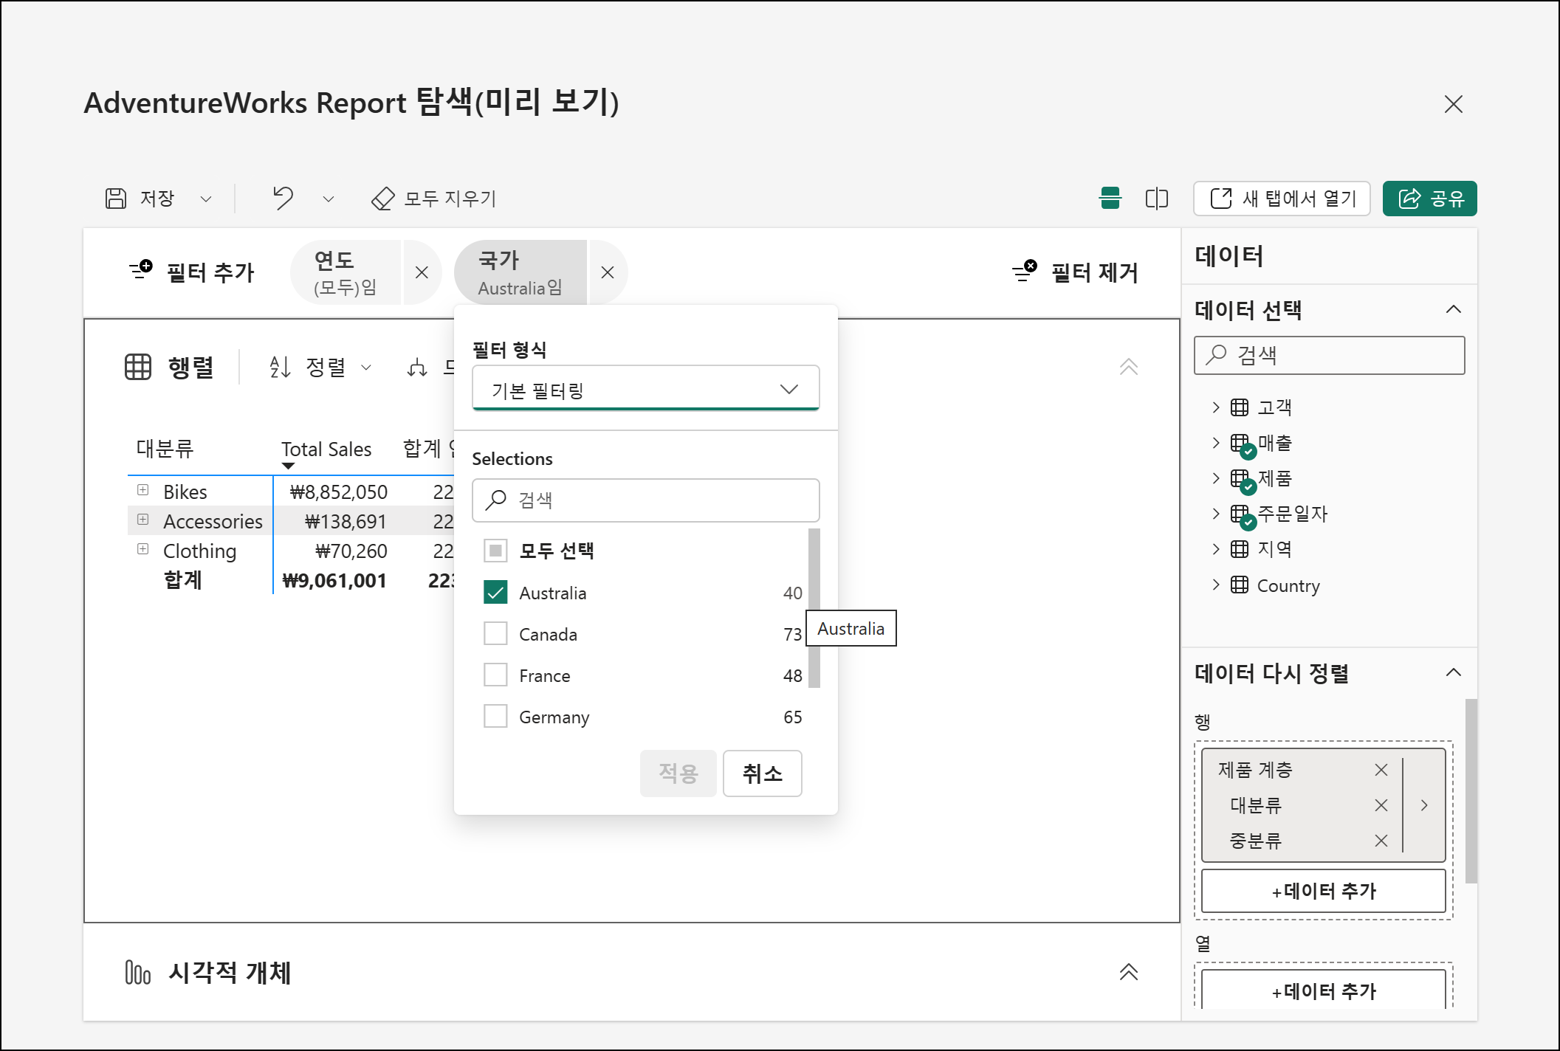Open the 기본 필터링 filter type dropdown
The image size is (1560, 1051).
645,389
